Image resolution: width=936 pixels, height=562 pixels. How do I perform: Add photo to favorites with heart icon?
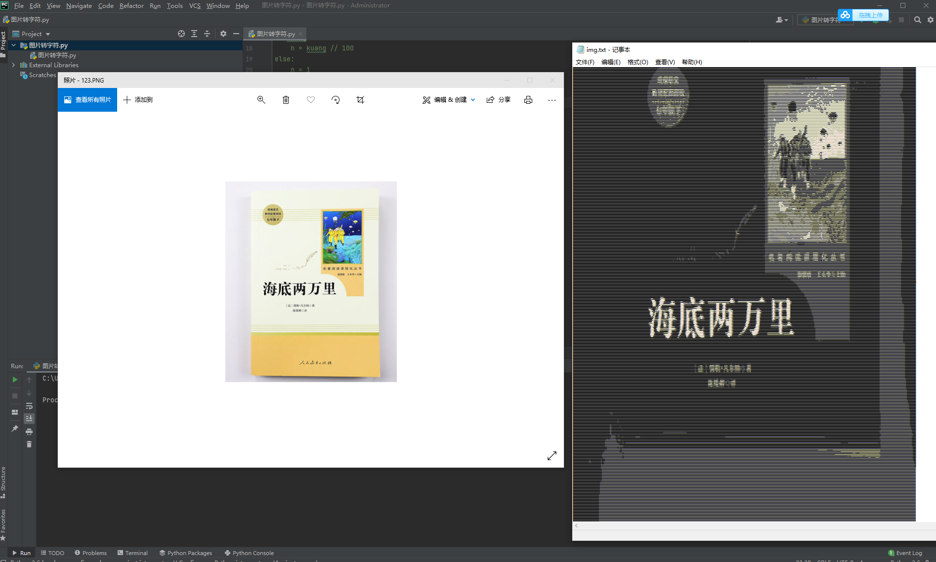[311, 100]
